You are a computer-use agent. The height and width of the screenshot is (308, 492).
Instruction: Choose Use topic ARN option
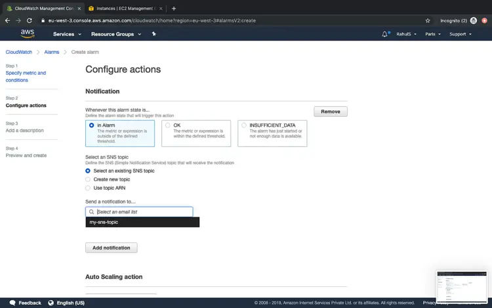tap(88, 188)
